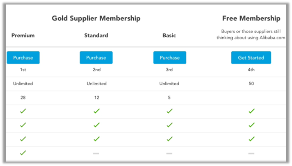Image resolution: width=292 pixels, height=166 pixels.
Task: Click gray dash icon in Standard column
Action: 96,153
